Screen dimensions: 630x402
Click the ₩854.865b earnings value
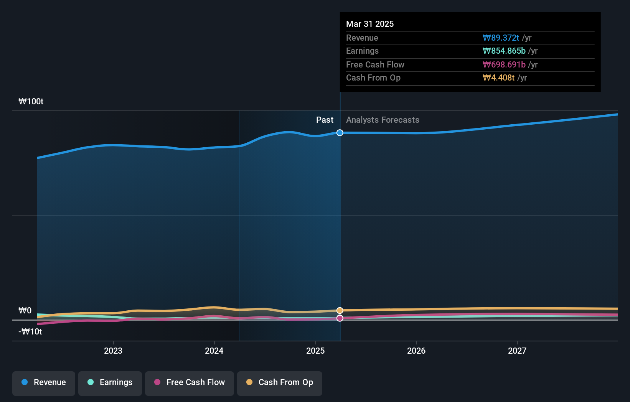[x=504, y=51]
